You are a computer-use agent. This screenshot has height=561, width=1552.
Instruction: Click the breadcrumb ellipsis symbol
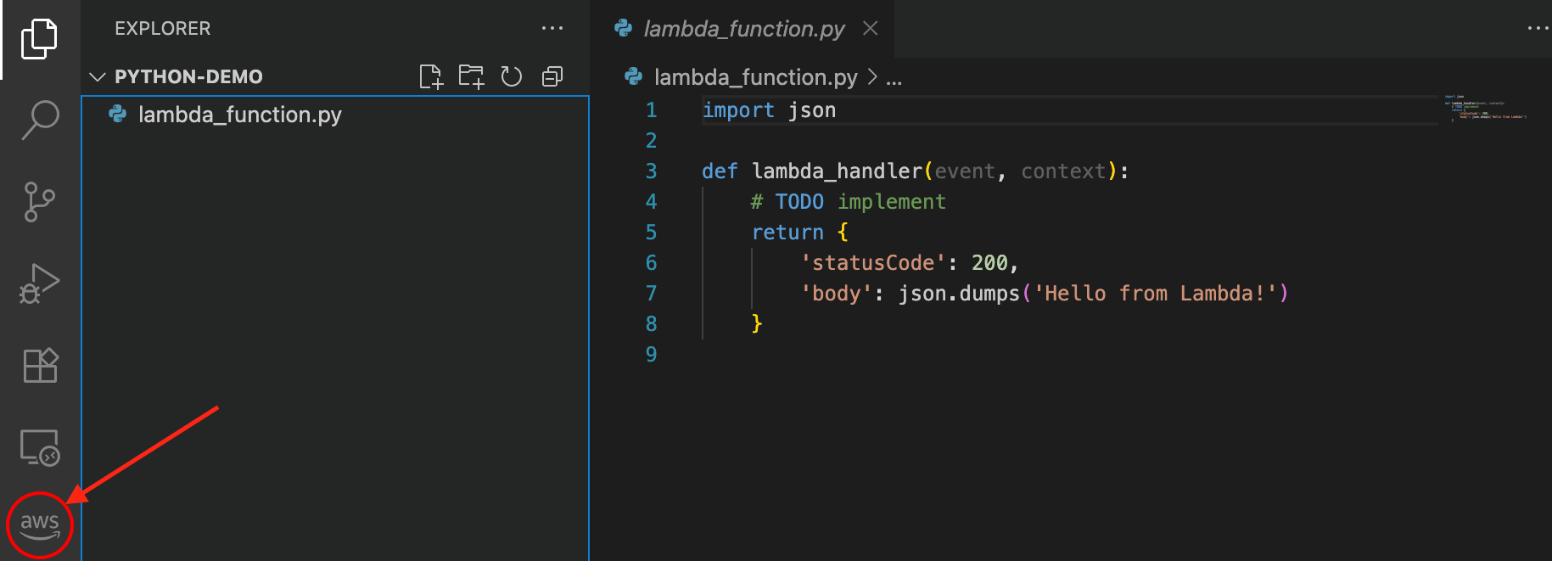[x=894, y=79]
